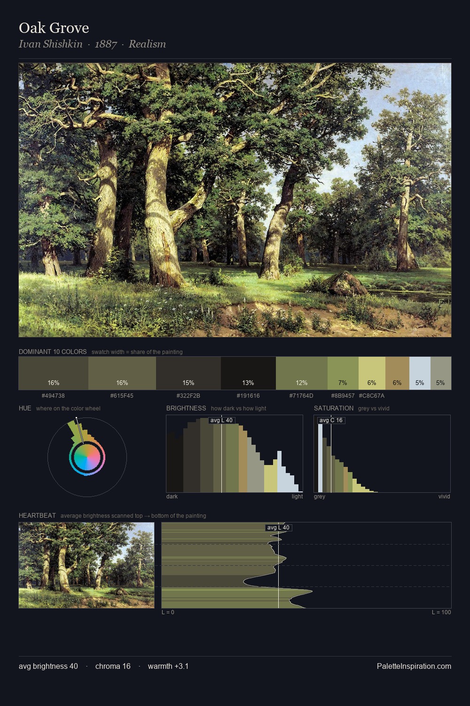This screenshot has width=470, height=706.
Task: Select the grey 5% swatch at the end
Action: (x=441, y=373)
